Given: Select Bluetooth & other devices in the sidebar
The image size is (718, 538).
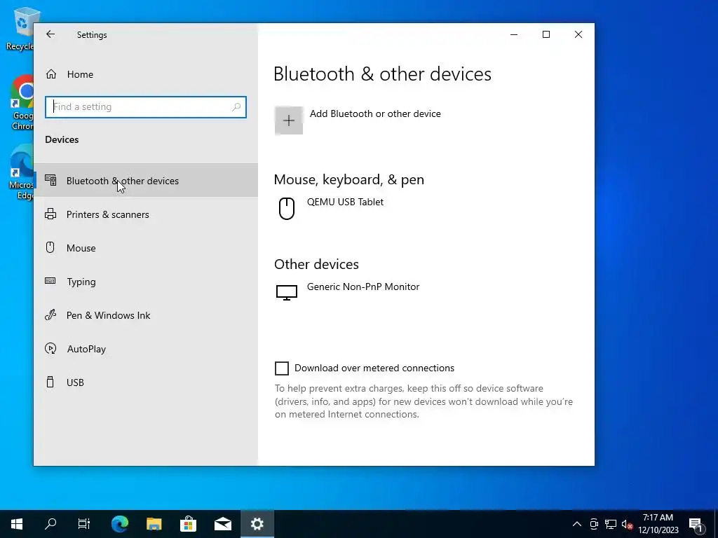Looking at the screenshot, I should (x=146, y=180).
